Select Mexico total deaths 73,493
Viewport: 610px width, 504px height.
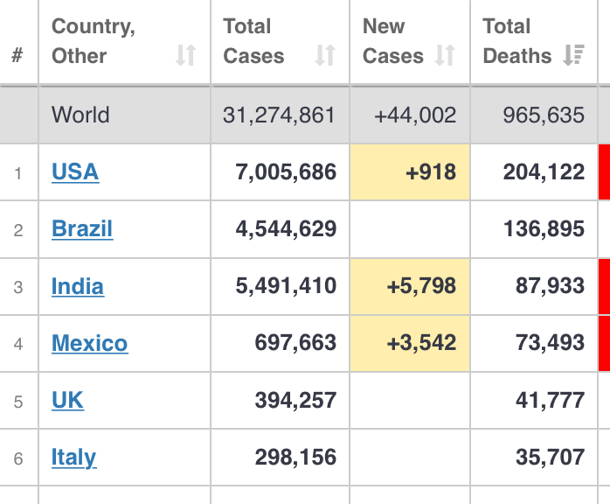(x=550, y=343)
